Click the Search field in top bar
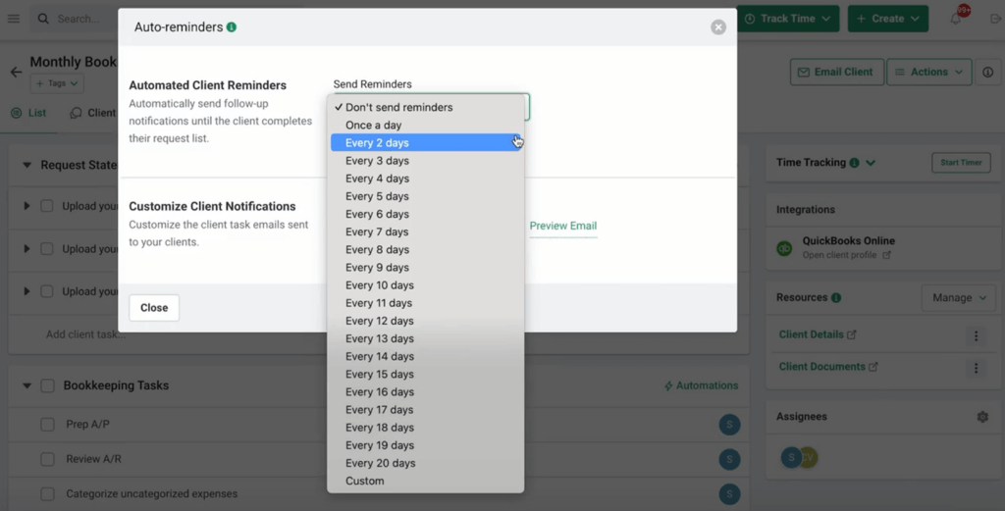Screen dimensions: 1005x511 click(77, 19)
